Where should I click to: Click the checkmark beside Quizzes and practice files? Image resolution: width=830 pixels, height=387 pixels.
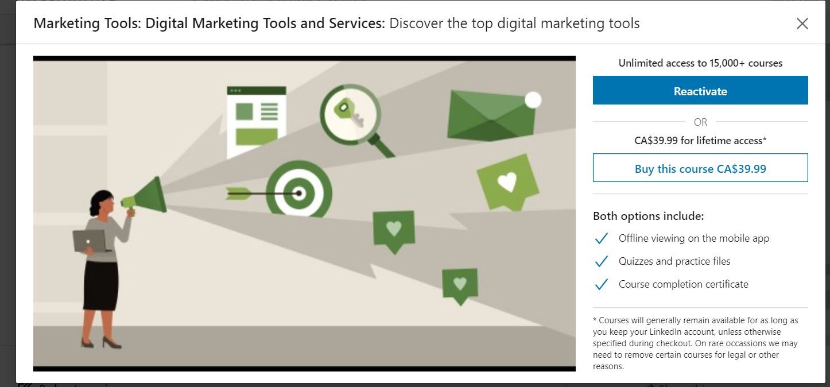point(601,261)
